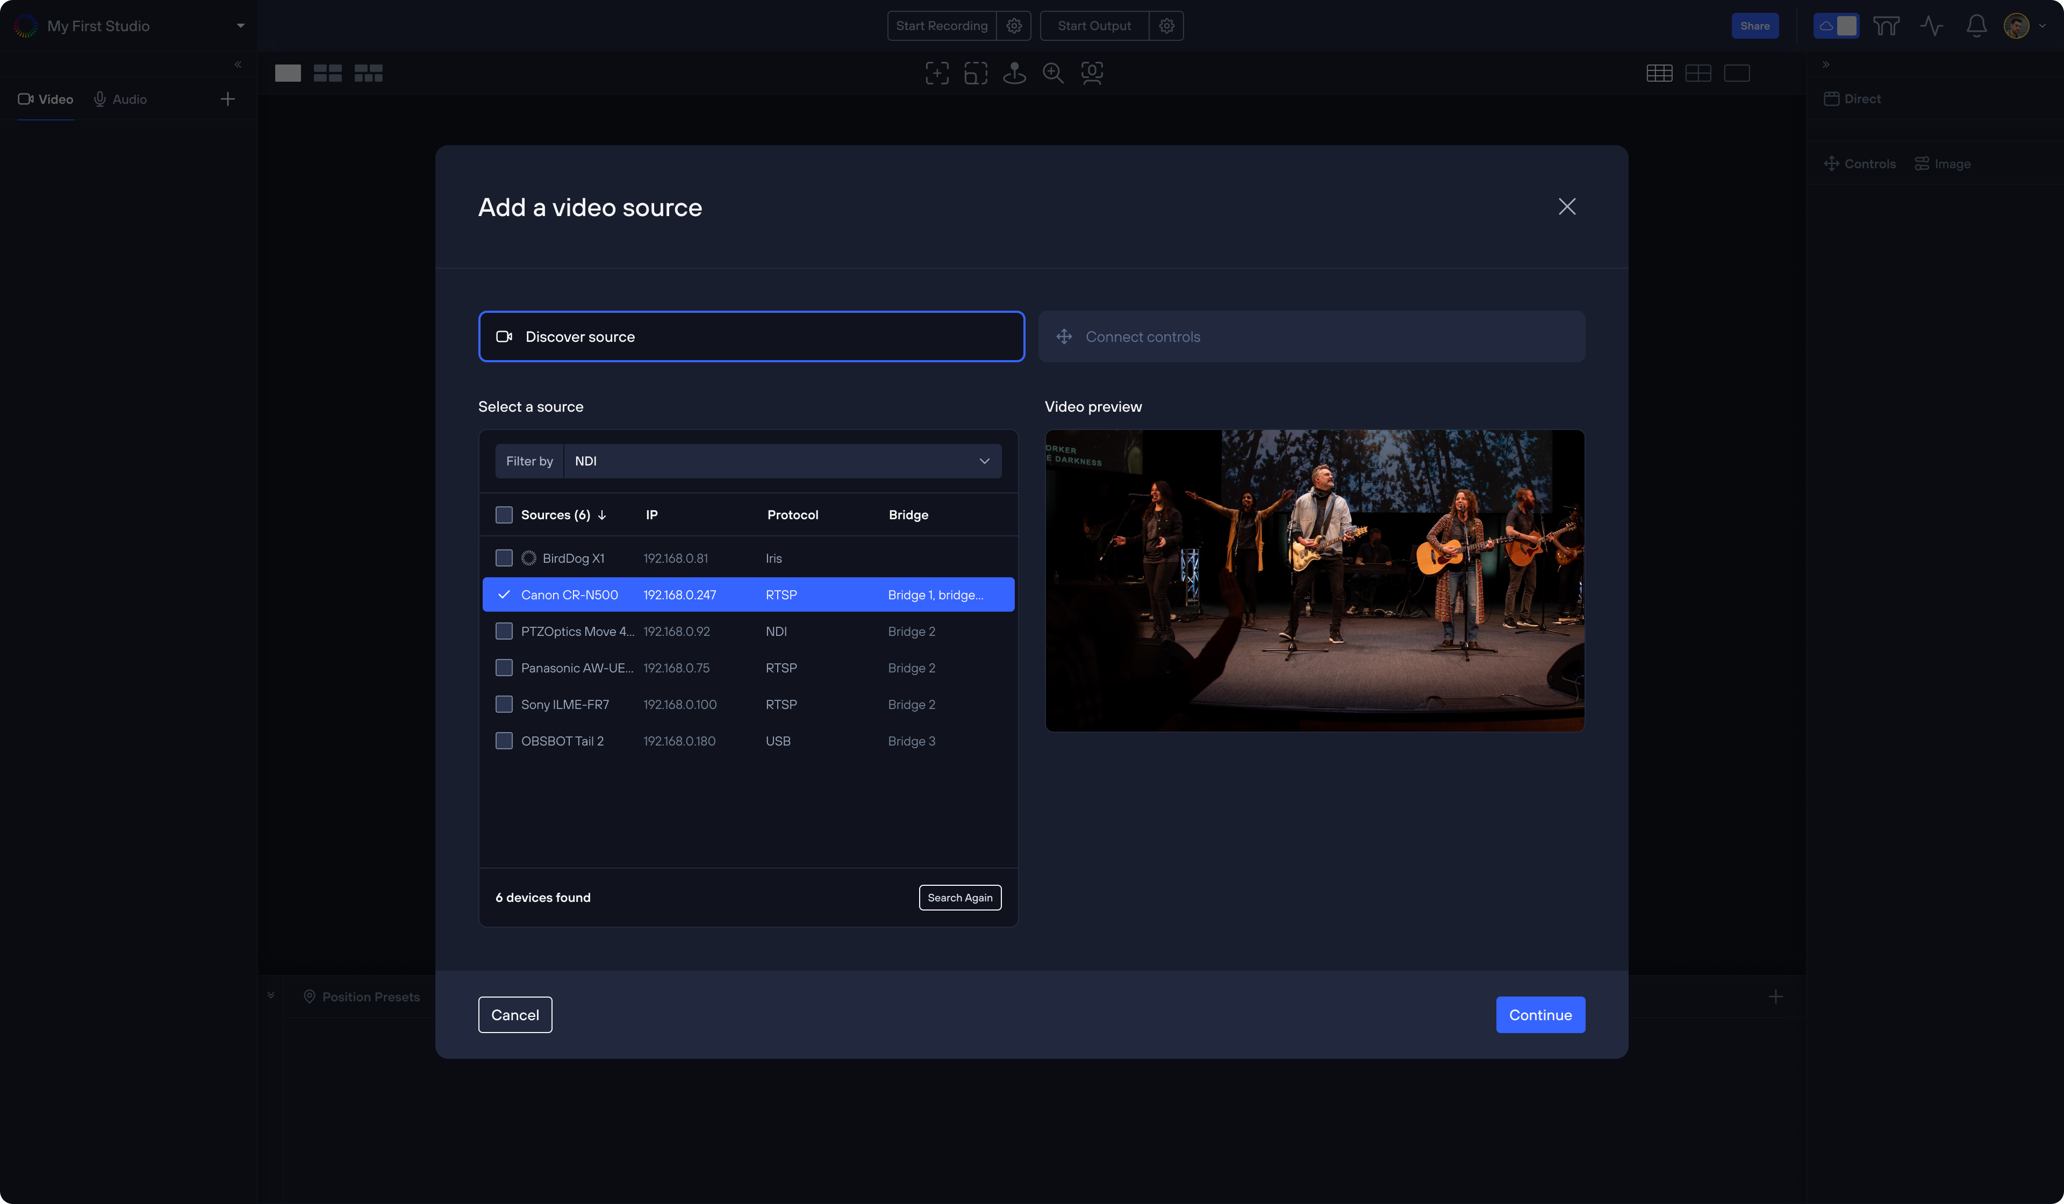
Task: Open the Controls tab in right panel
Action: click(x=1859, y=164)
